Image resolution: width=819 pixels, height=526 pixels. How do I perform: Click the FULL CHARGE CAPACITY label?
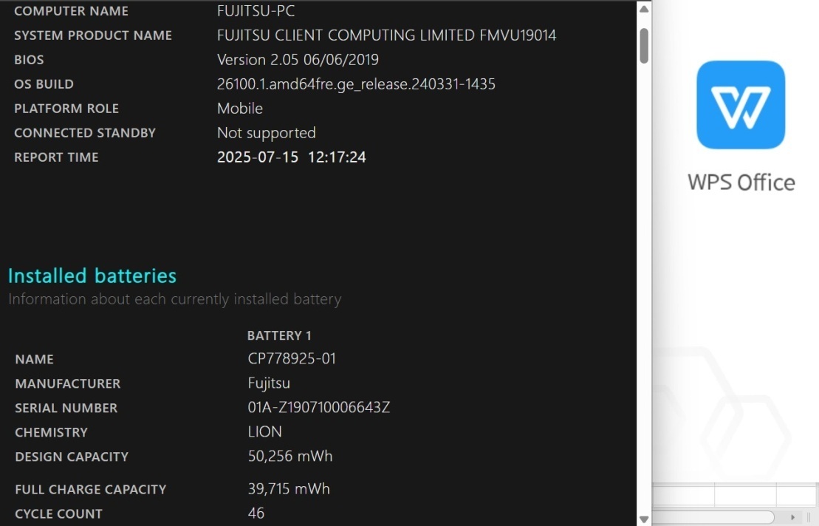[91, 490]
